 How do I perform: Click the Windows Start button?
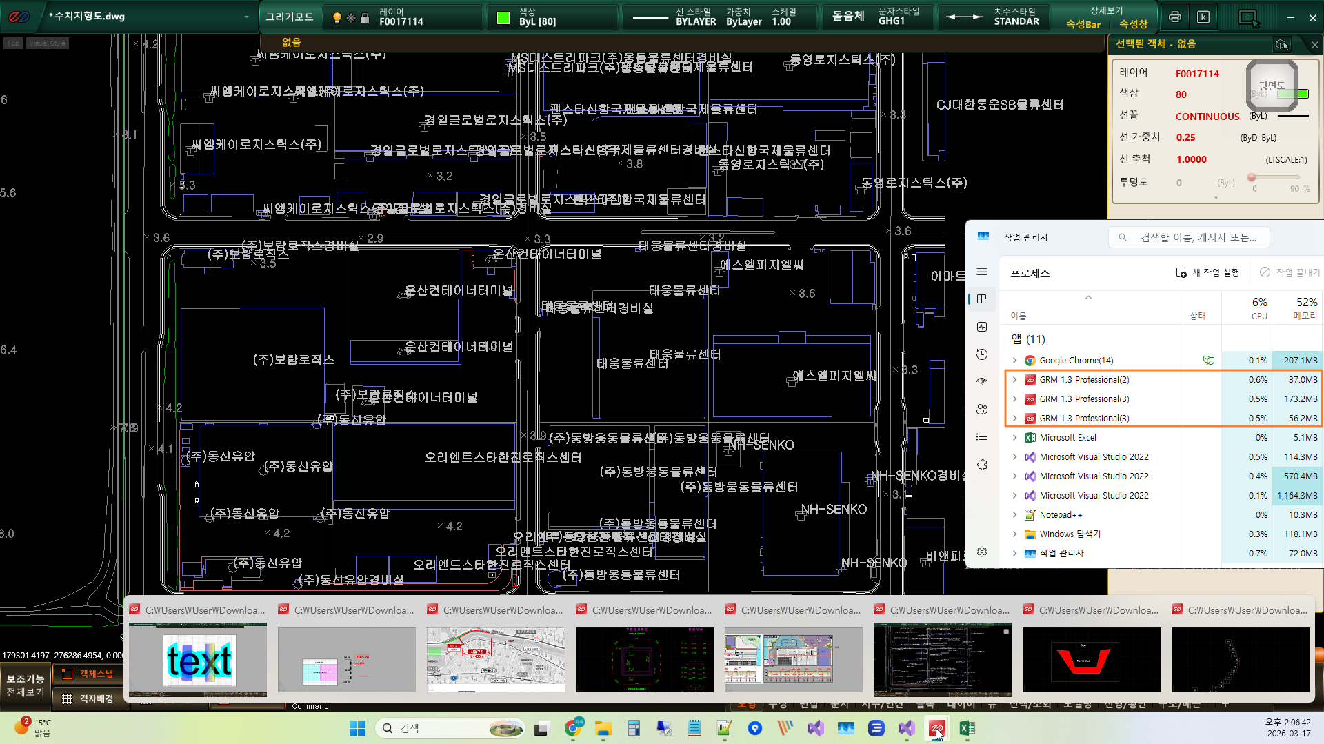[357, 728]
